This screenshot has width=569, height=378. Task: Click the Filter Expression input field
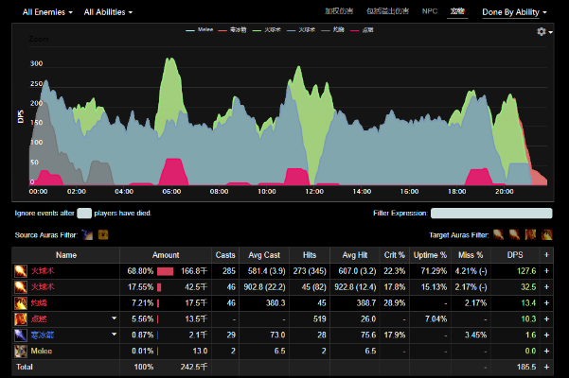click(x=490, y=214)
